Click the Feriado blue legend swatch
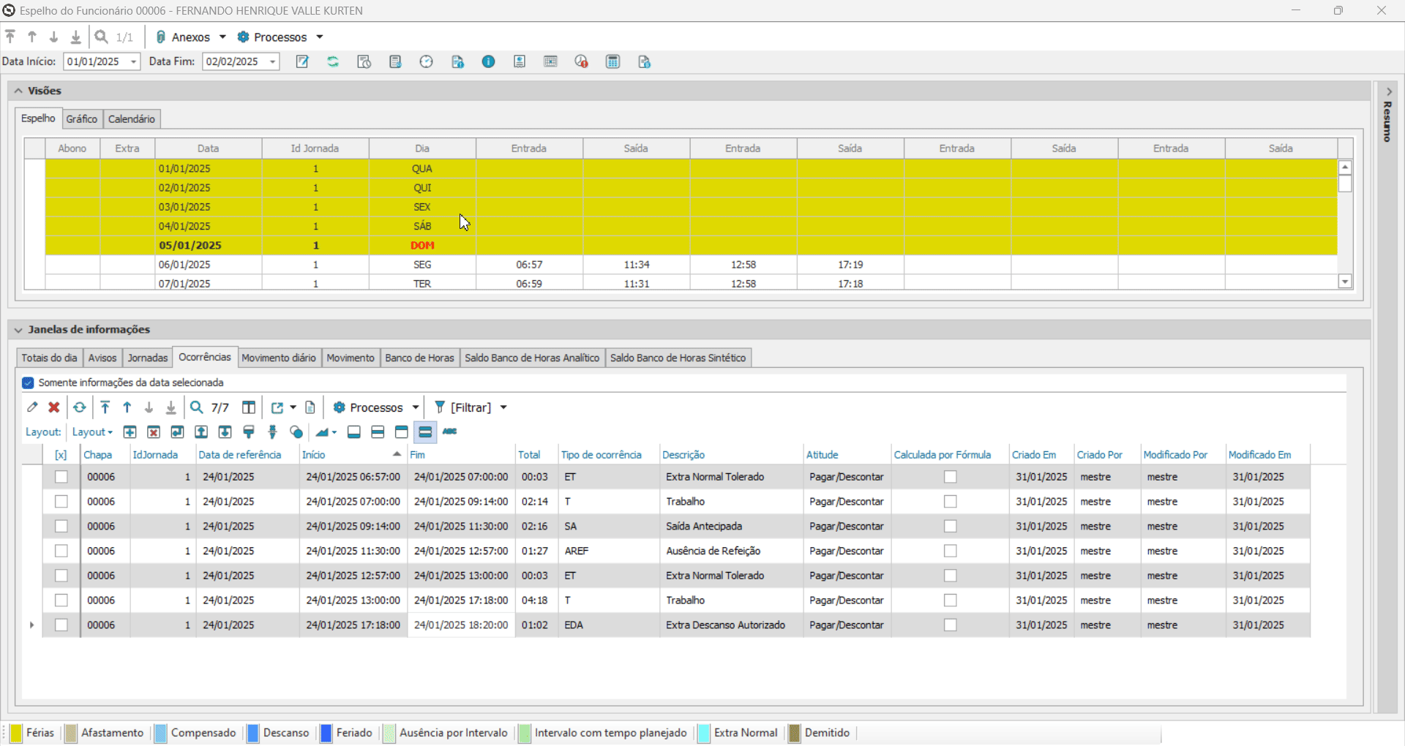The height and width of the screenshot is (746, 1405). point(326,733)
